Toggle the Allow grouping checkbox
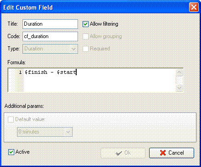 coord(85,36)
